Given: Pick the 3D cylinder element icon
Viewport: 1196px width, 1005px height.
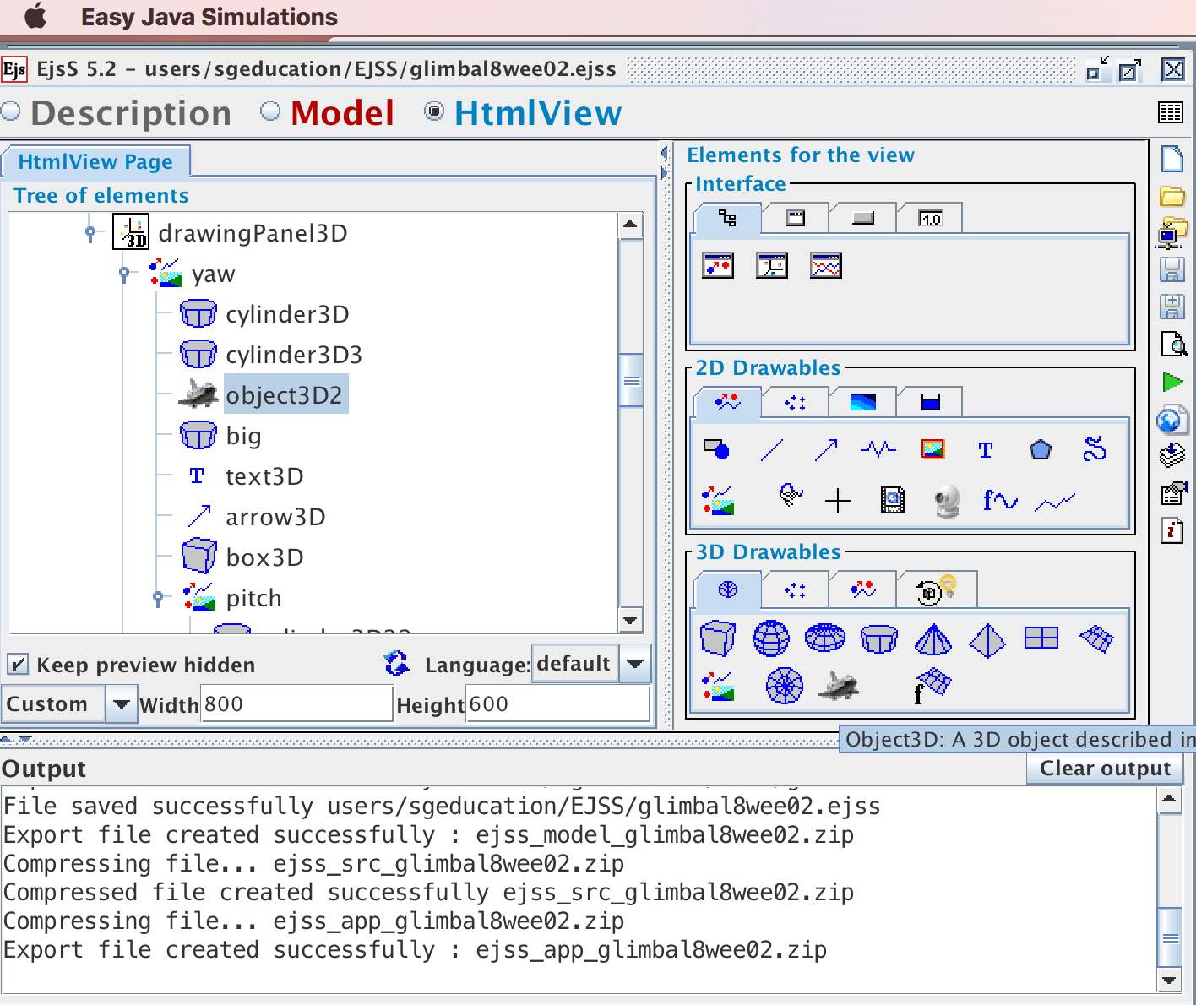Looking at the screenshot, I should click(879, 639).
